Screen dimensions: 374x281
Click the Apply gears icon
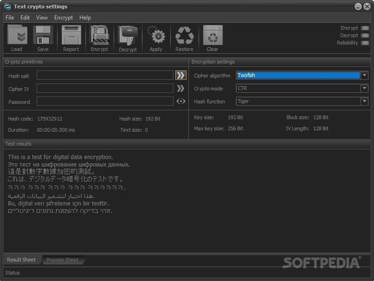[x=156, y=35]
